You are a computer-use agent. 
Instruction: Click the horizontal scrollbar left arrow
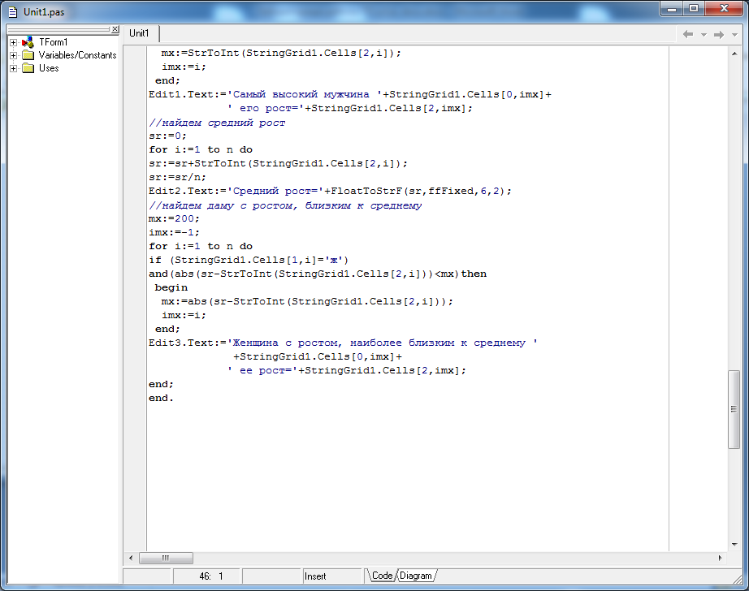[x=131, y=558]
